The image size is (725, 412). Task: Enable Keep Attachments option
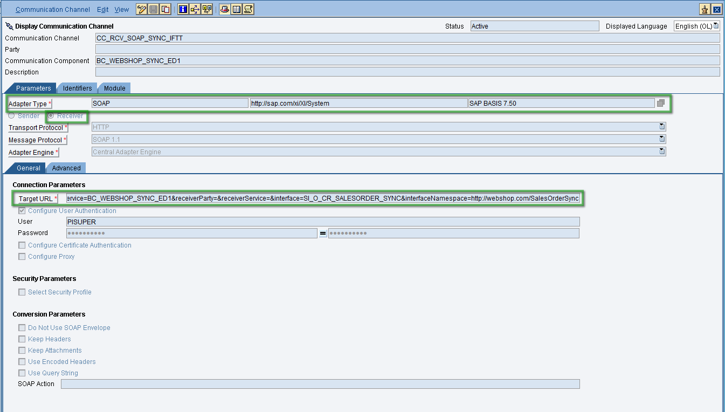click(x=22, y=351)
